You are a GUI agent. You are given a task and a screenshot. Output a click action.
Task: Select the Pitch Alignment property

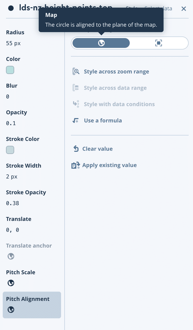32,305
